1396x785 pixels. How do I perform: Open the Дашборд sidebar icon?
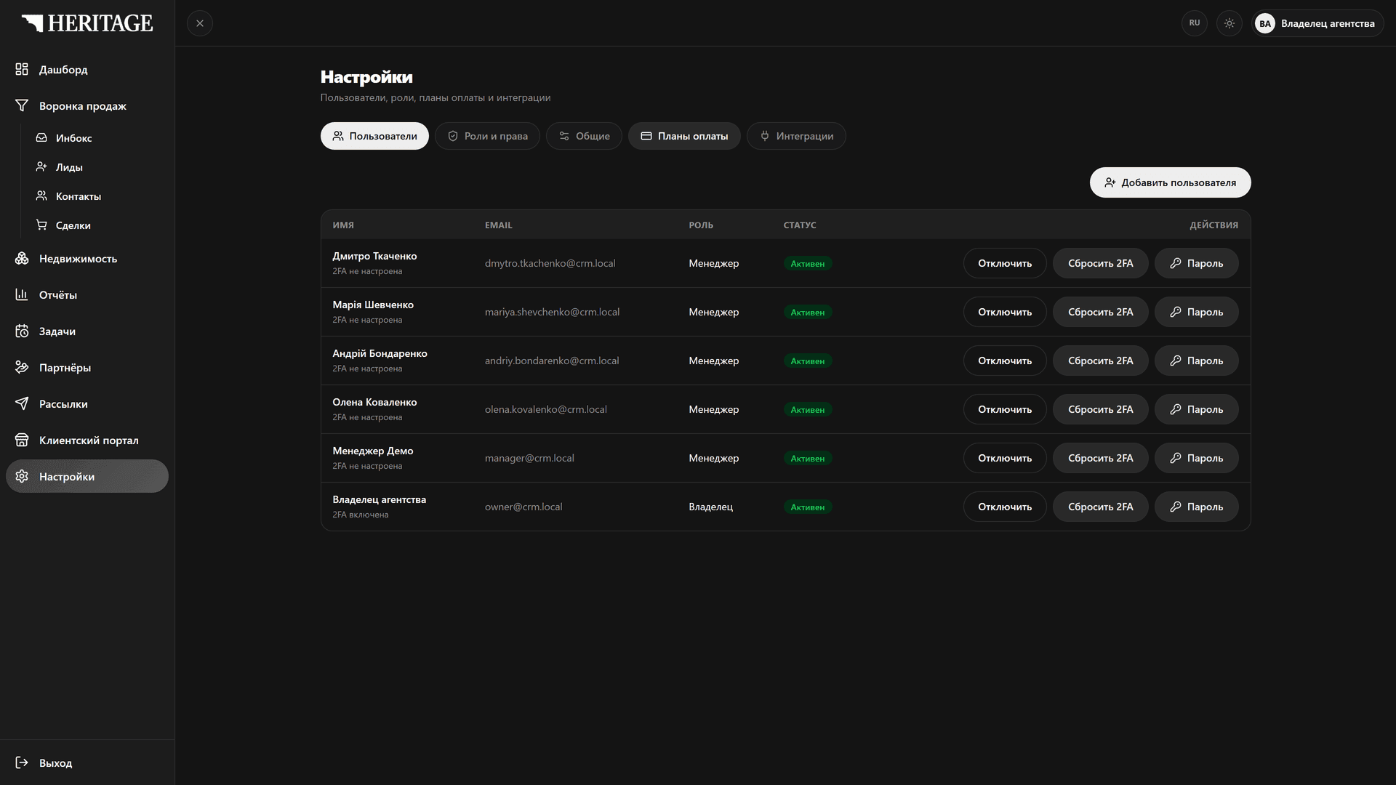22,69
